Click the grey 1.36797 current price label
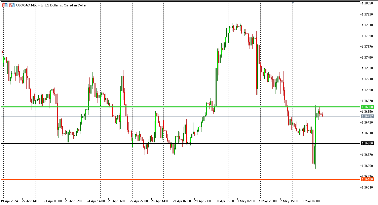 point(367,116)
